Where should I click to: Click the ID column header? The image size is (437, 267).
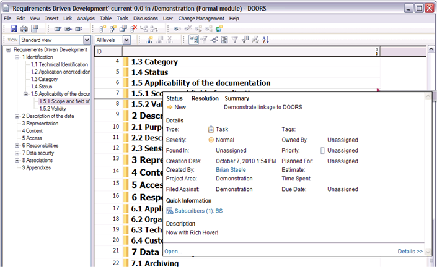[x=108, y=51]
